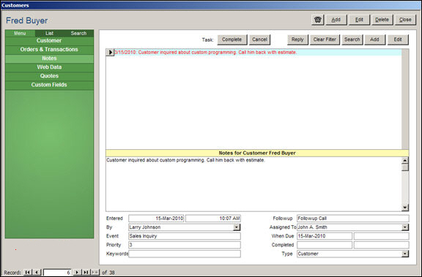Screen dimensions: 422x277
Task: Select the note row selector arrow
Action: [x=110, y=53]
